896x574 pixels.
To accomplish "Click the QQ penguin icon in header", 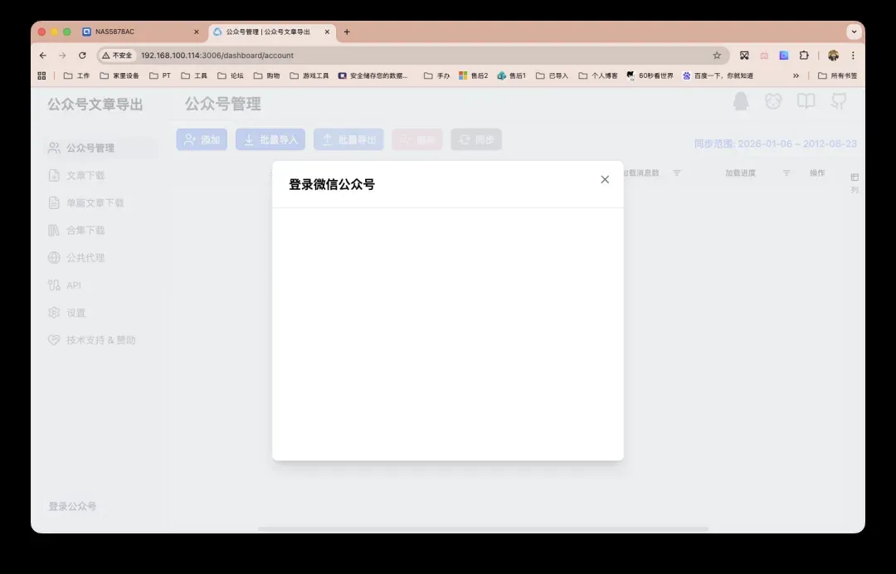I will coord(741,101).
